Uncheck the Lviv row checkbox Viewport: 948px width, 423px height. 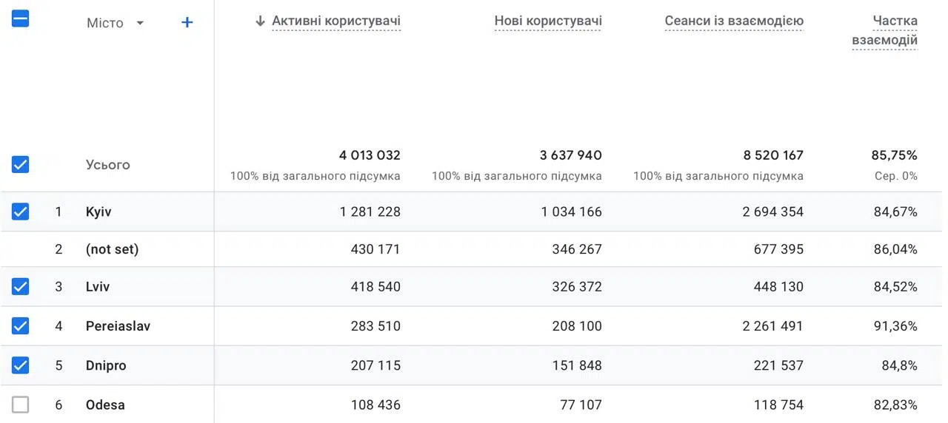coord(21,287)
